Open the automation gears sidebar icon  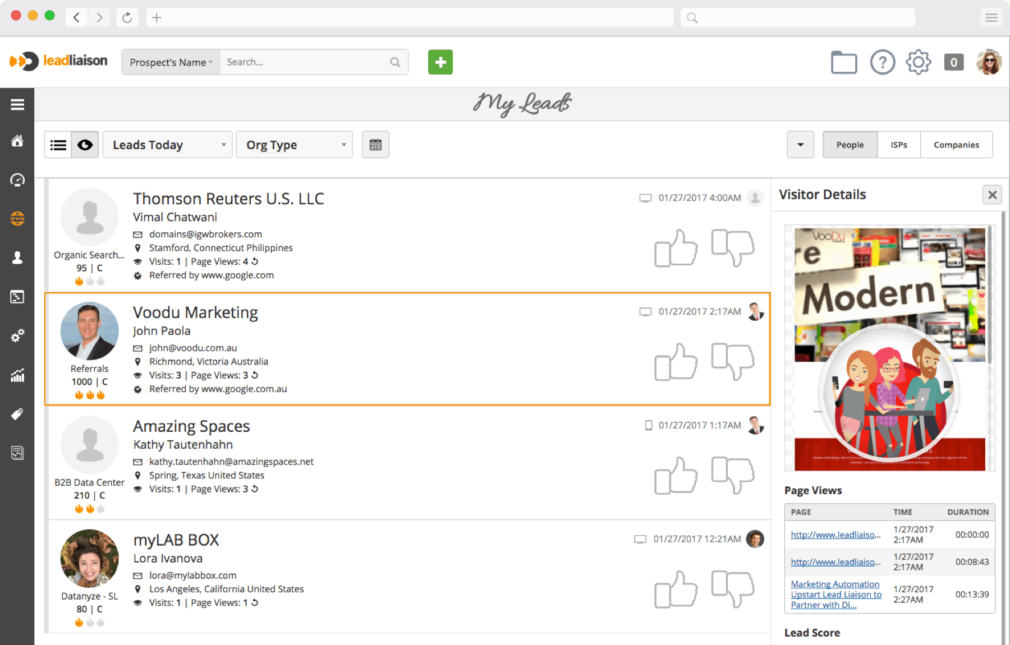click(17, 336)
